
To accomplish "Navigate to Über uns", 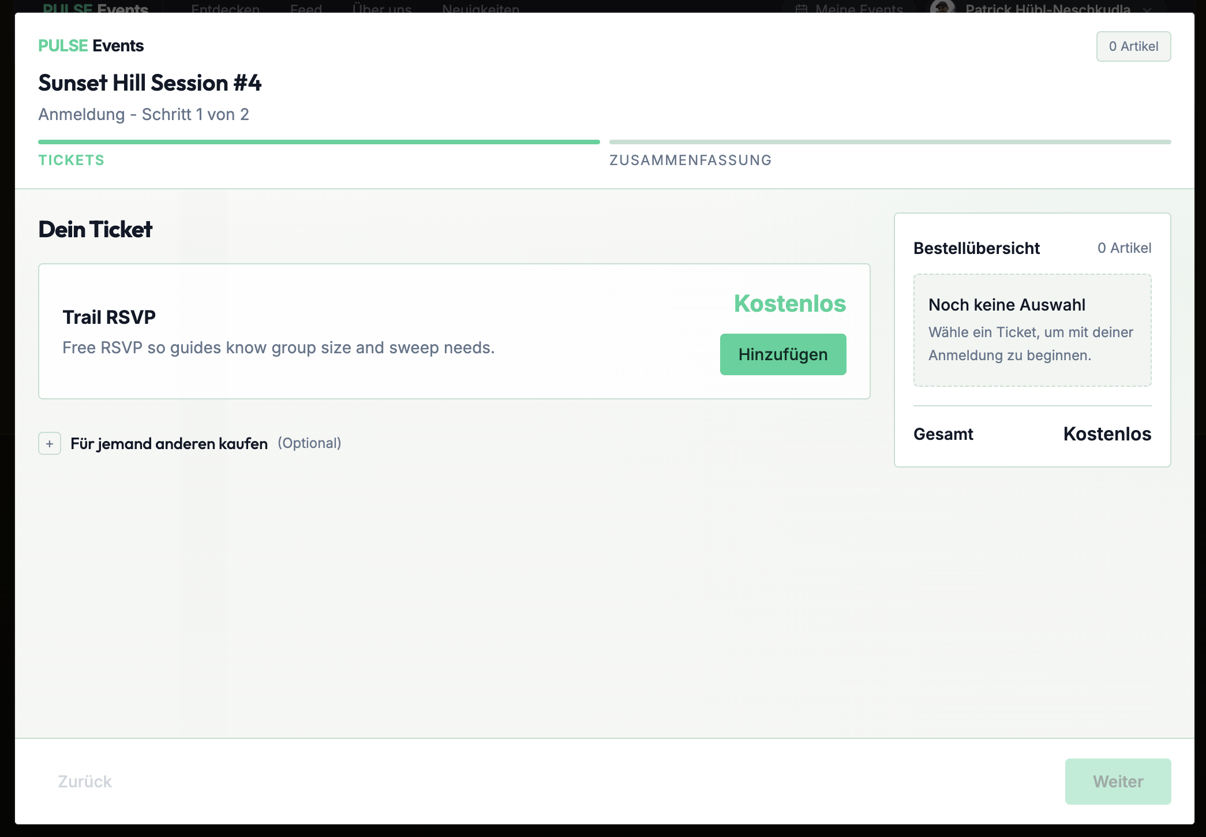I will 382,8.
